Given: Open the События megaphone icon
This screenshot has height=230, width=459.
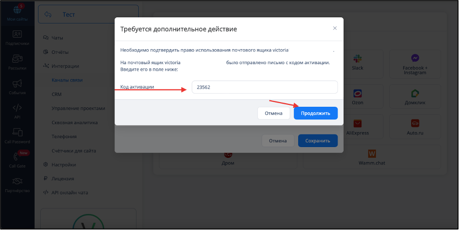Looking at the screenshot, I should [17, 84].
